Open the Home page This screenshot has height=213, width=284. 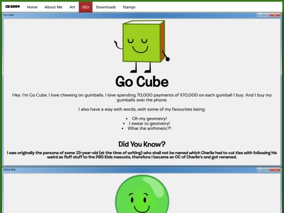32,7
